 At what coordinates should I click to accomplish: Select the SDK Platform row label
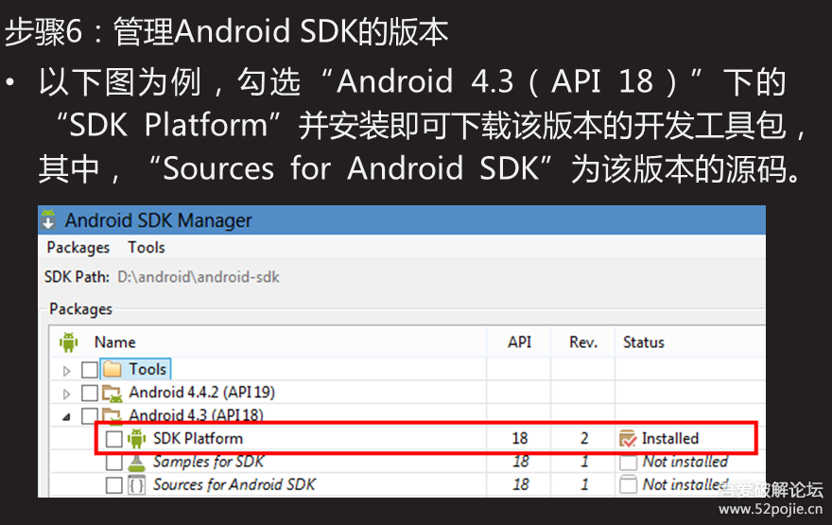tap(198, 439)
